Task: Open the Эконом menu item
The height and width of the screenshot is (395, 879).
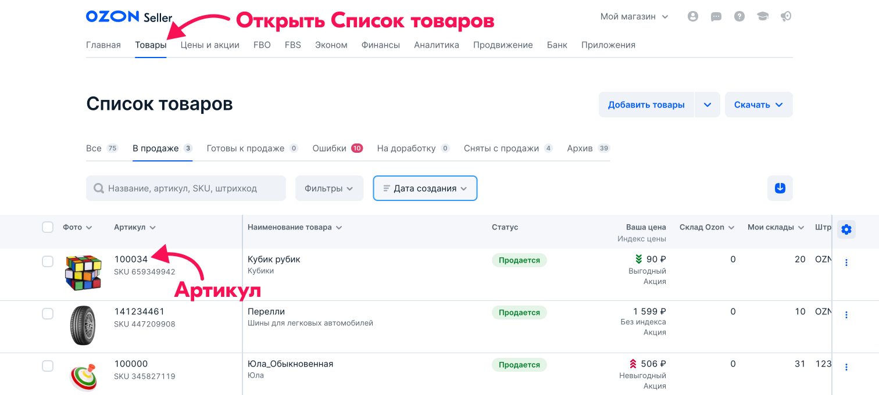Action: point(331,45)
